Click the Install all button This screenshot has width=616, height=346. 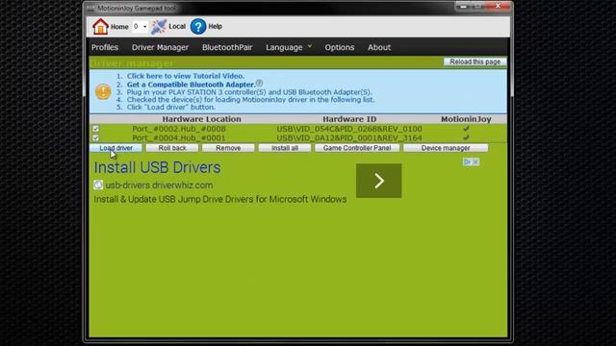coord(285,148)
